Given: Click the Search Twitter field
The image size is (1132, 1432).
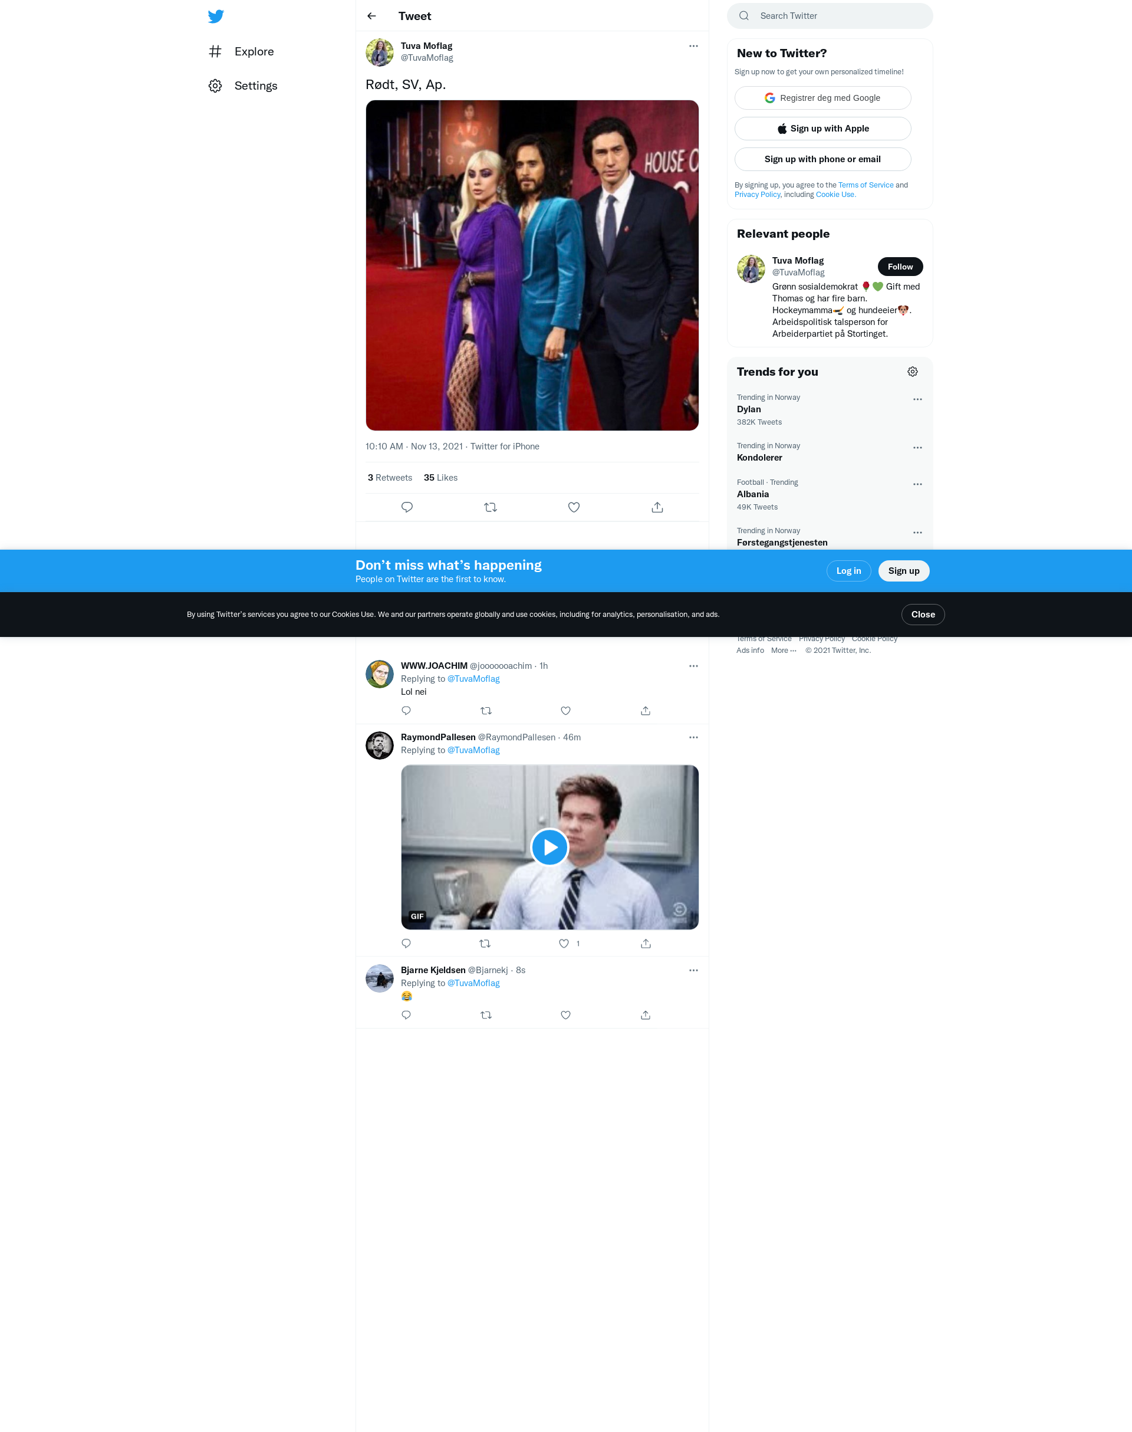Looking at the screenshot, I should [x=830, y=16].
